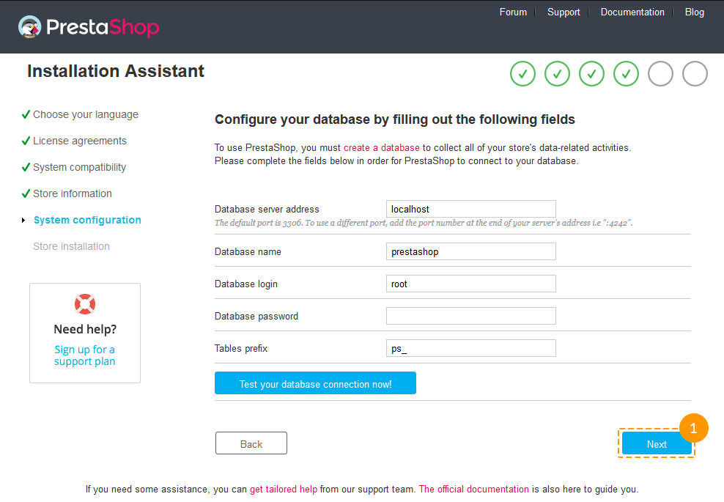Open the Documentation link in header
The image size is (724, 502).
632,12
